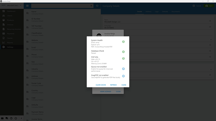Open Products in the sidebar
The image size is (216, 121).
click(x=12, y=20)
